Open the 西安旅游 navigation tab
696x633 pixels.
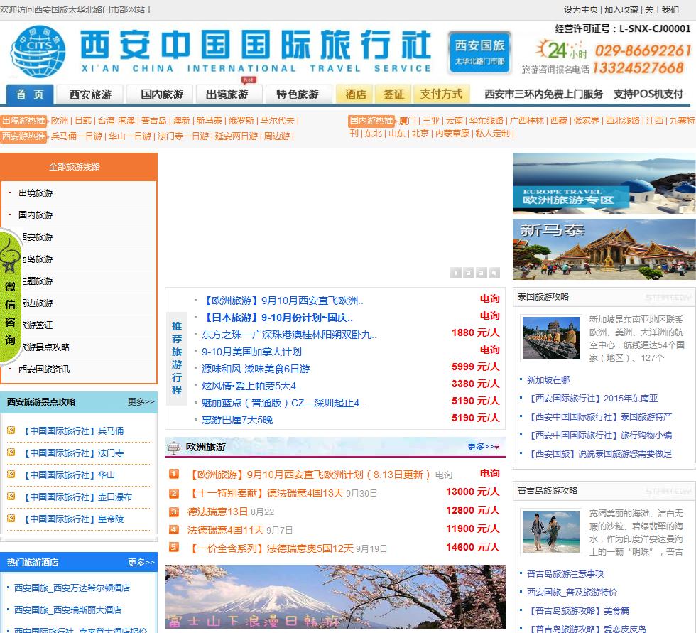[x=91, y=94]
